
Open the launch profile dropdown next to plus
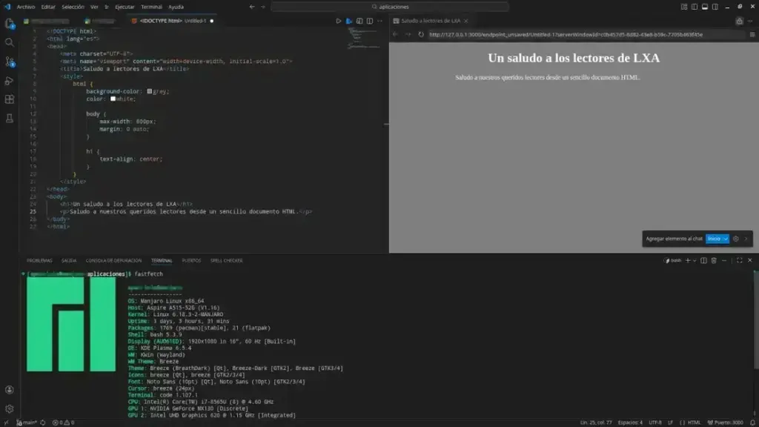click(x=694, y=260)
